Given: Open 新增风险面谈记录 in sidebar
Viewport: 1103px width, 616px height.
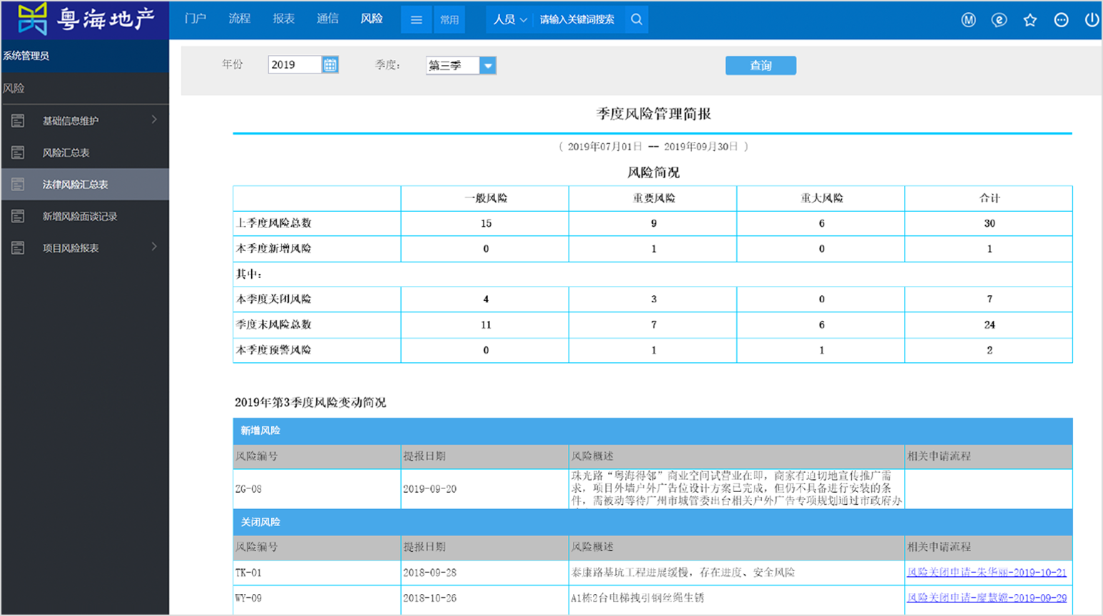Looking at the screenshot, I should click(x=79, y=216).
